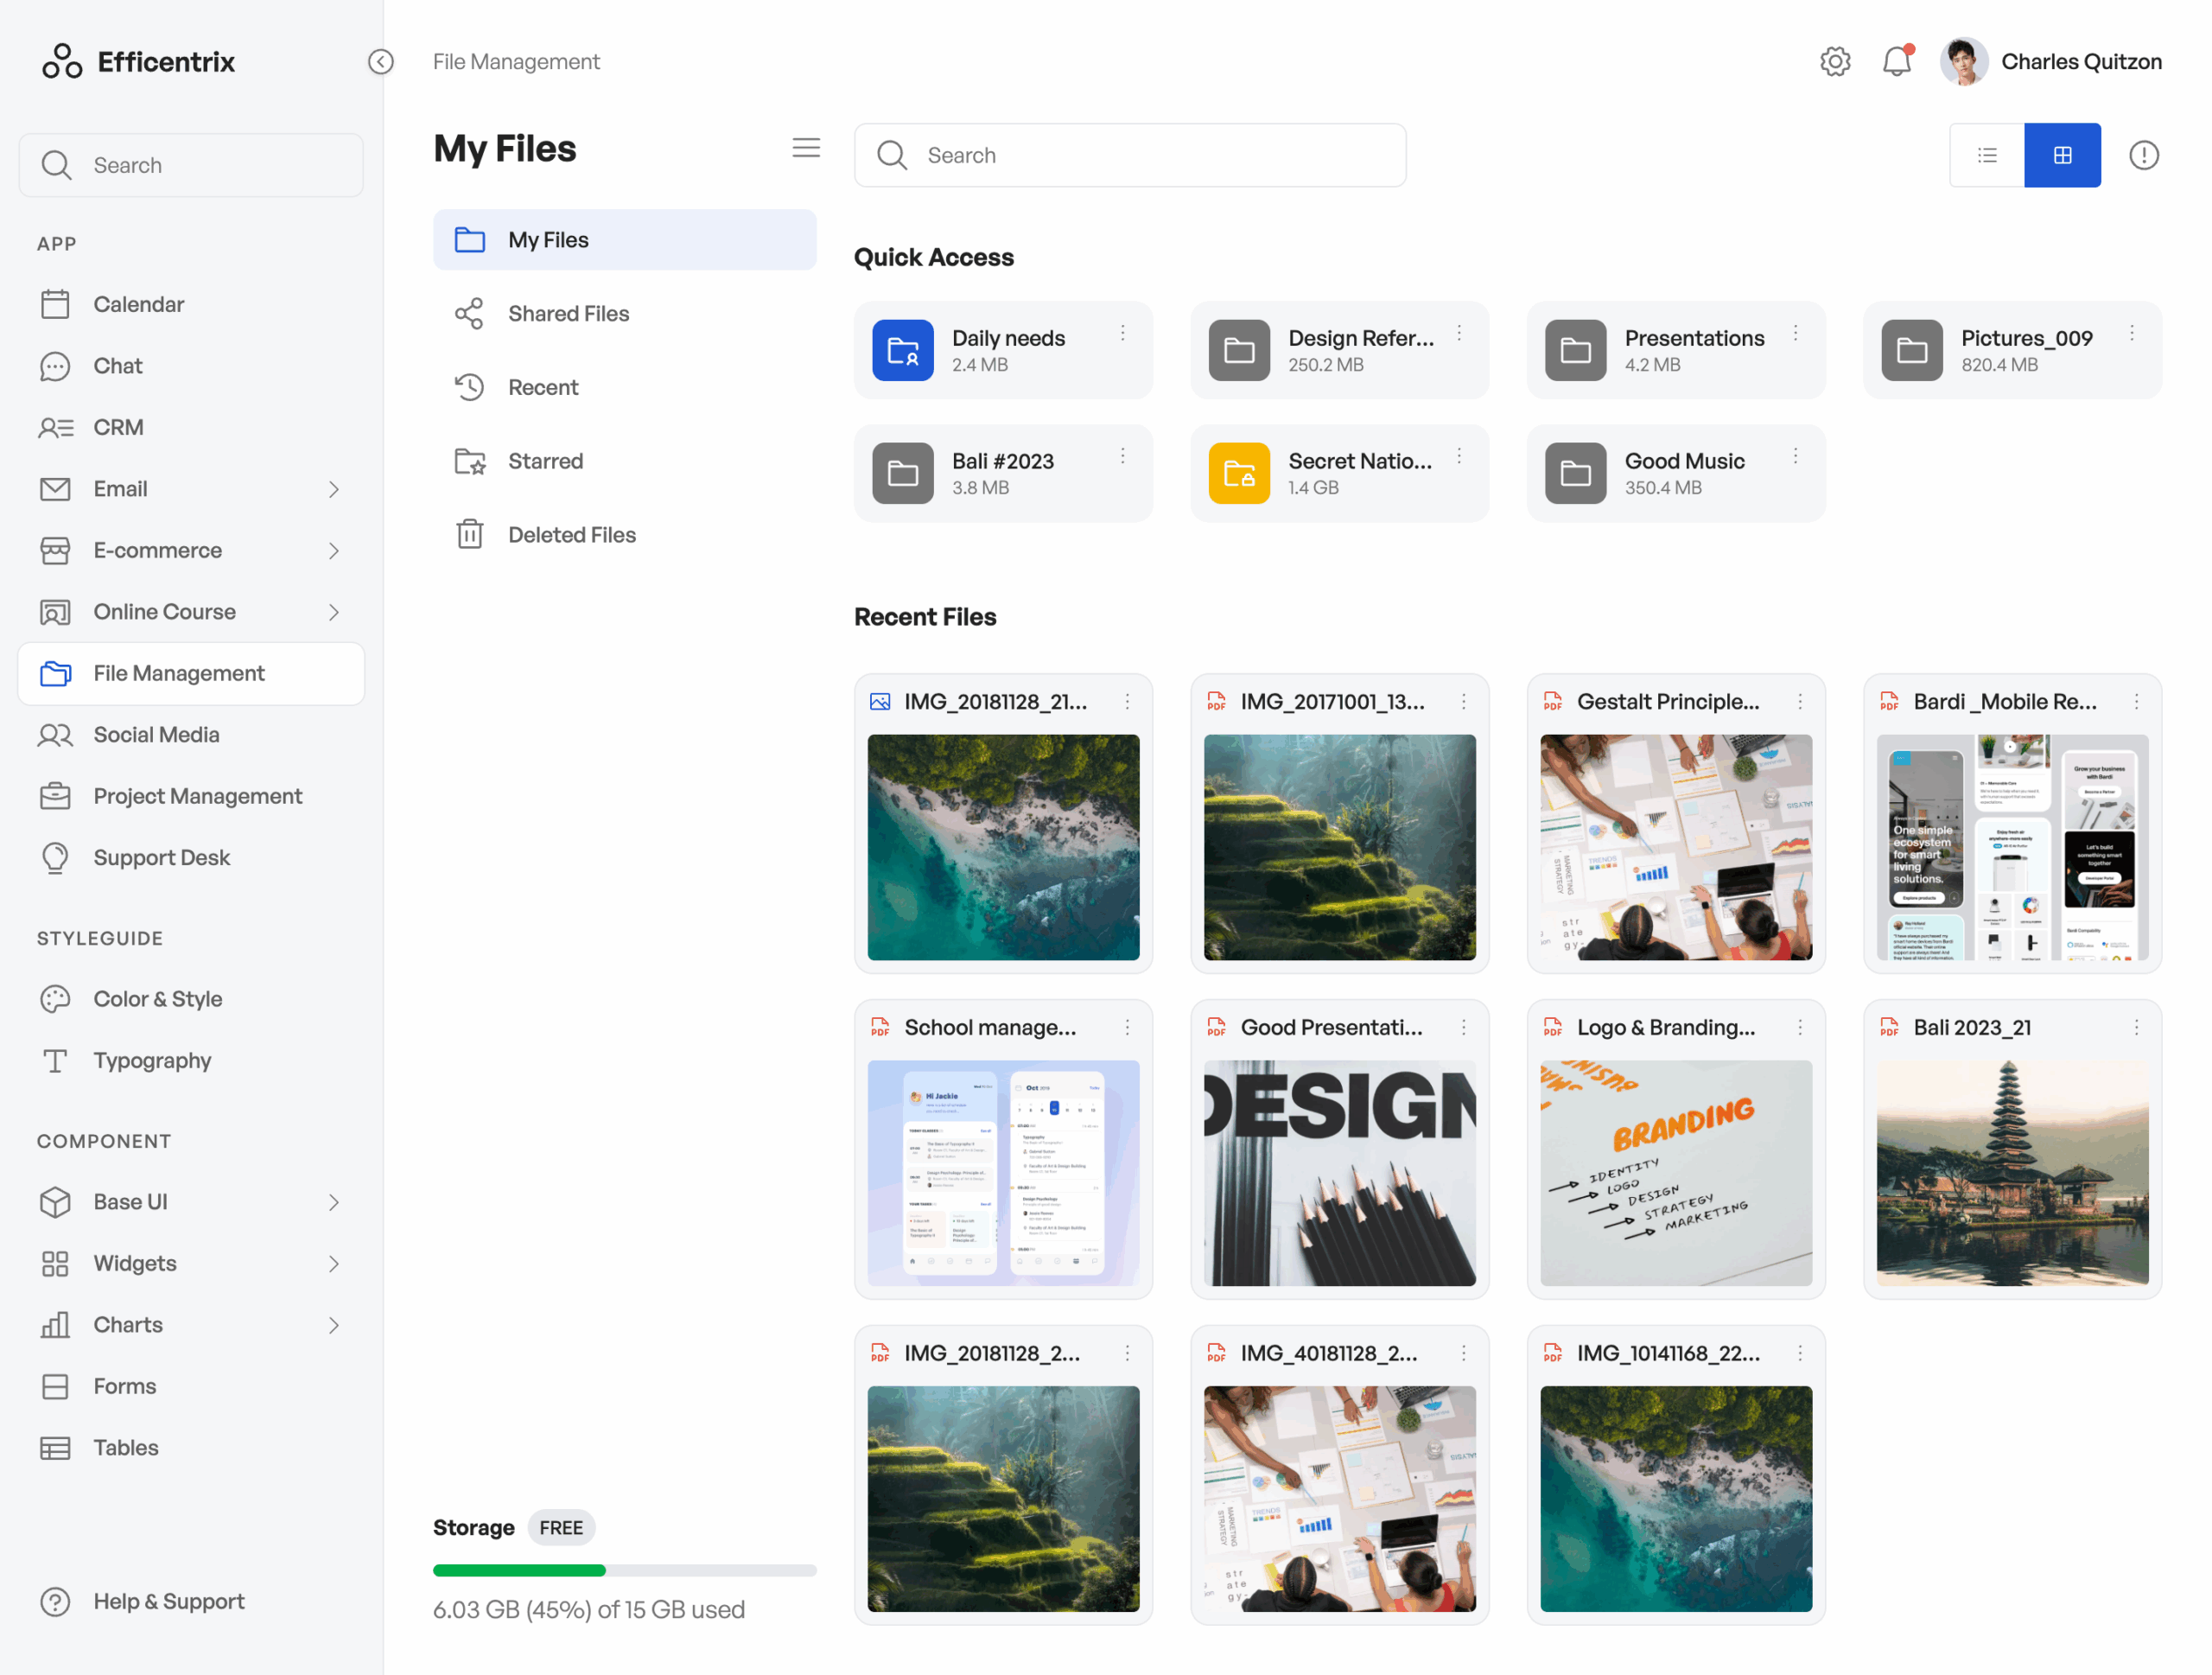Switch to the My Files tab

[x=548, y=239]
